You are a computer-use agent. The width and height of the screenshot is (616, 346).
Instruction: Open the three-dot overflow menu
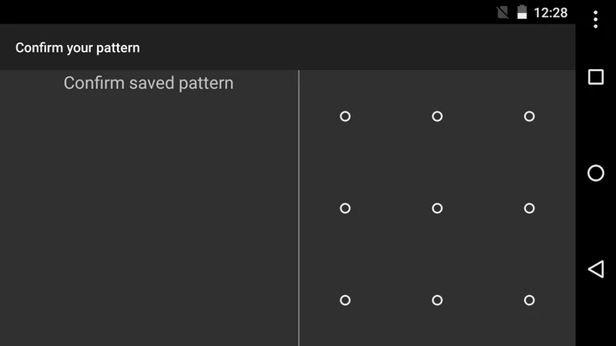[x=595, y=19]
